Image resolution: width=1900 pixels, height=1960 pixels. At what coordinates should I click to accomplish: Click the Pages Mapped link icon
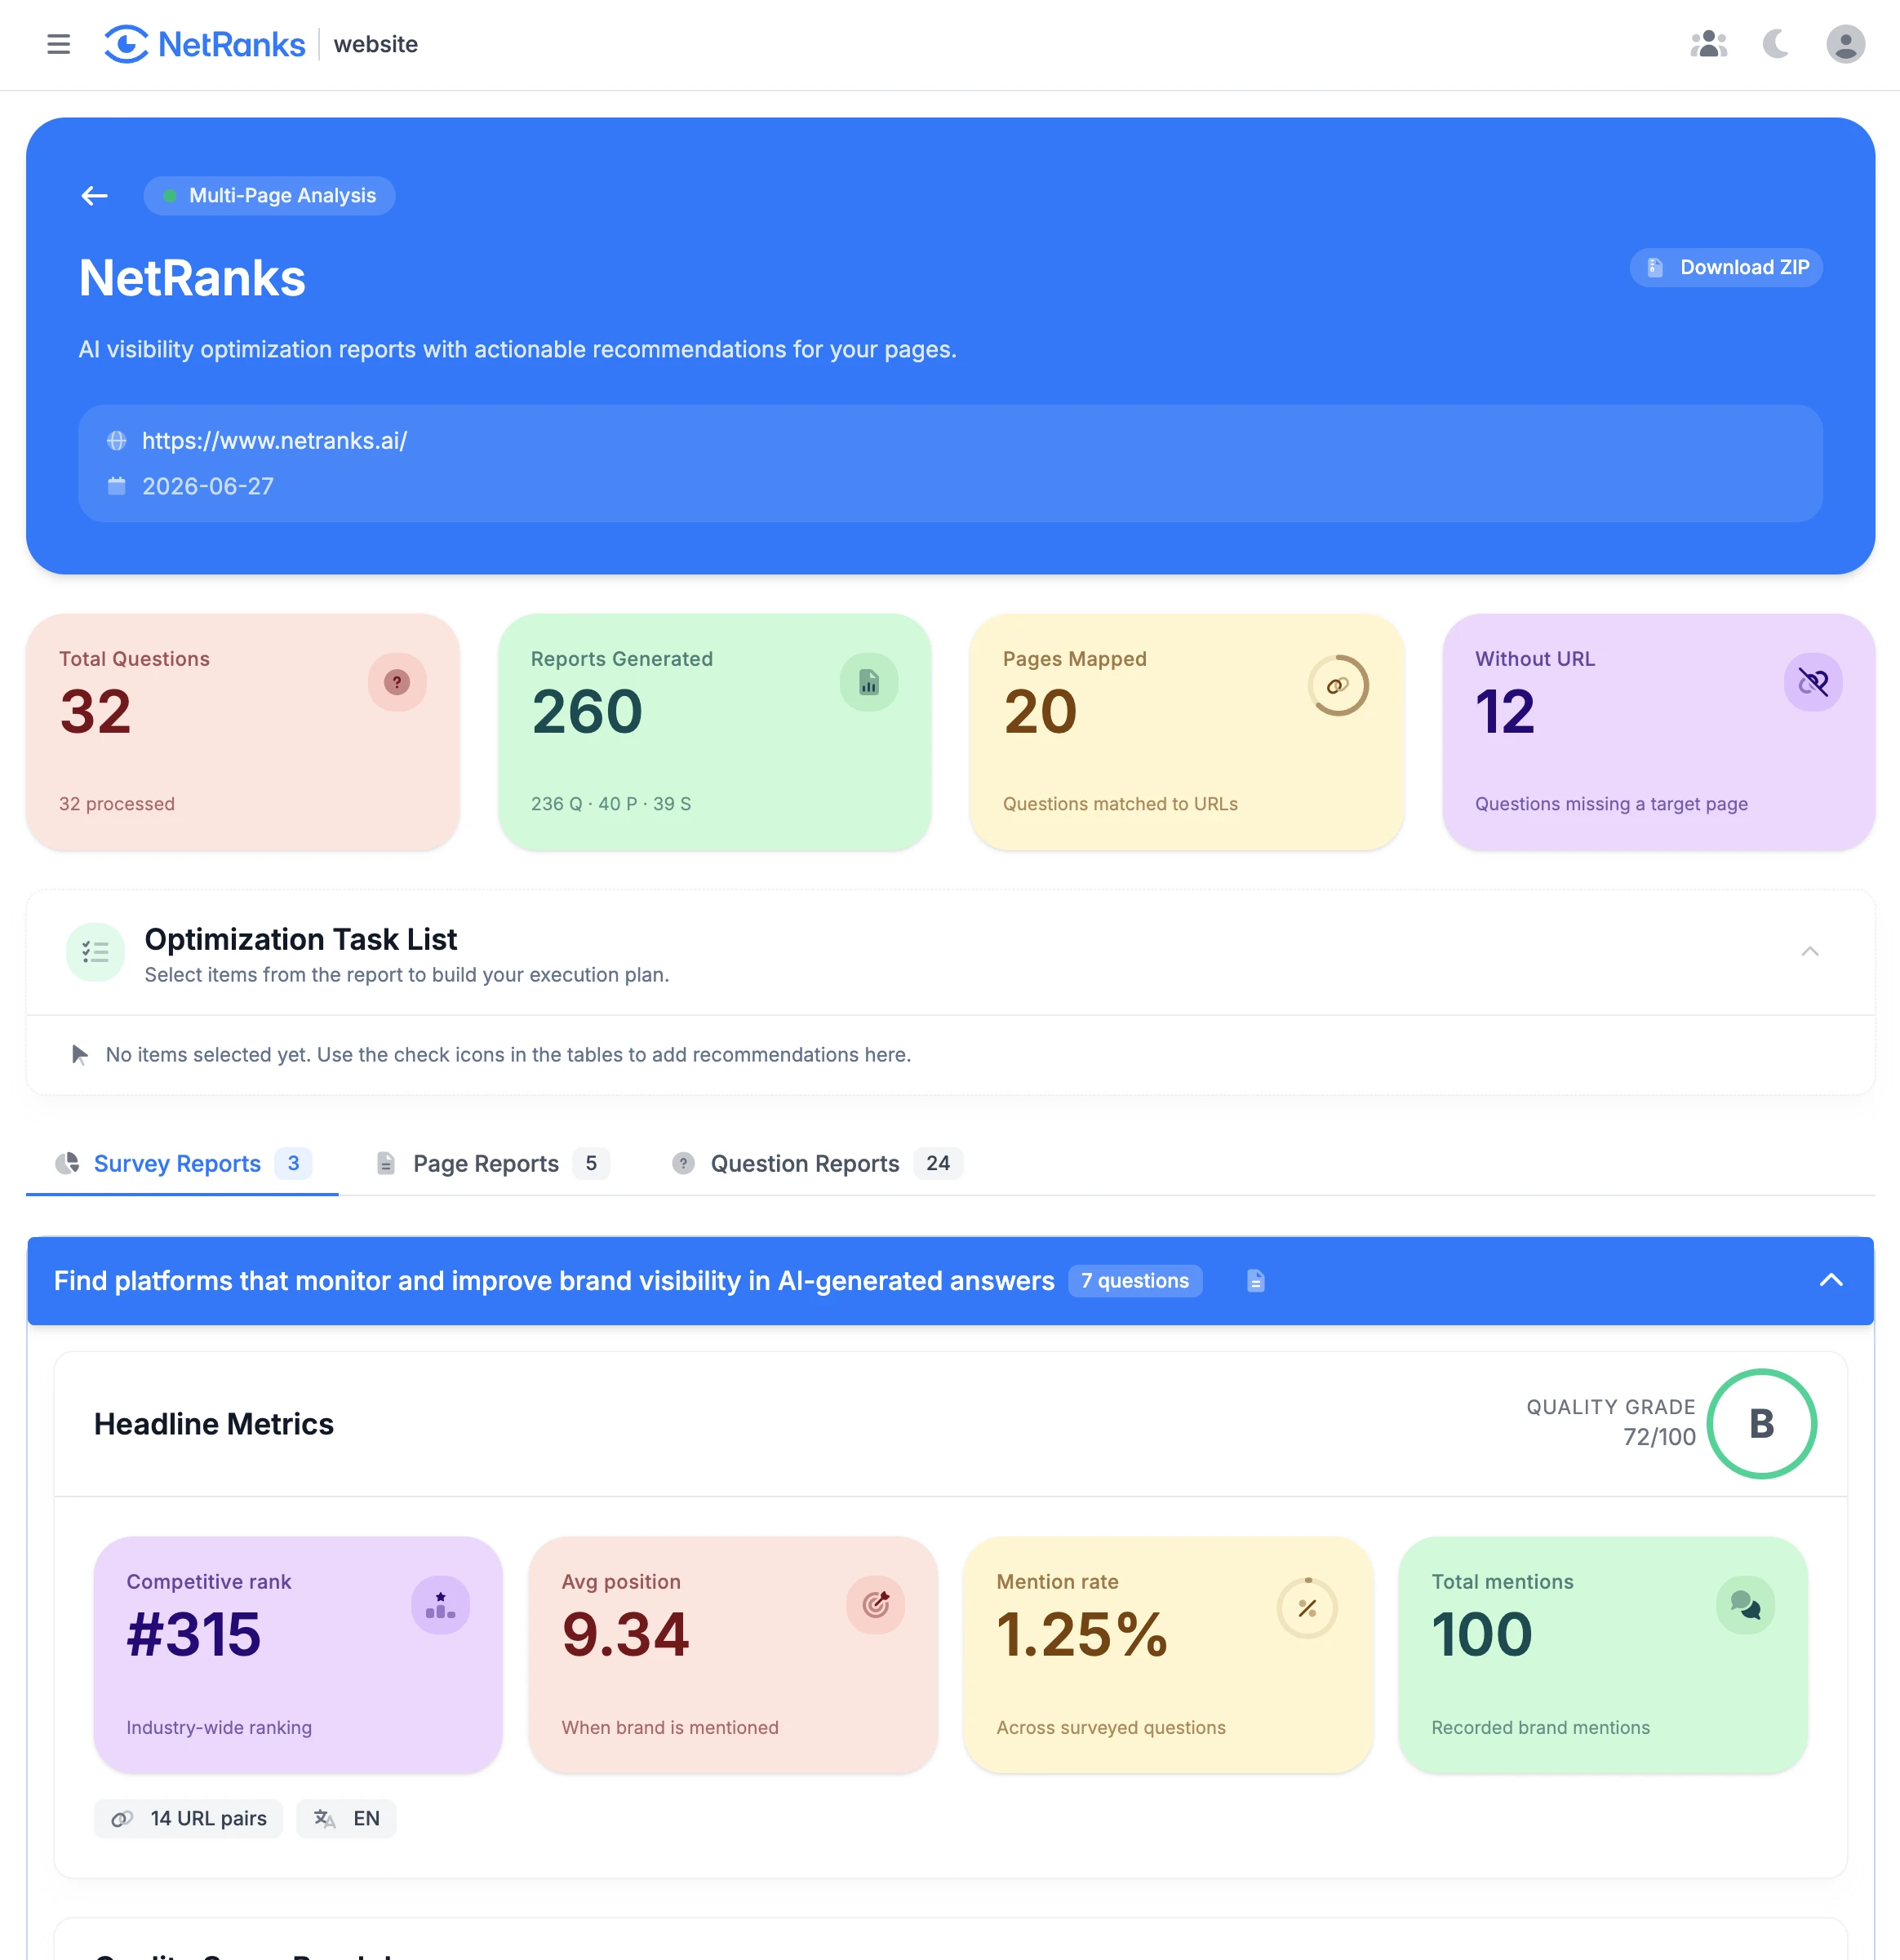tap(1338, 685)
